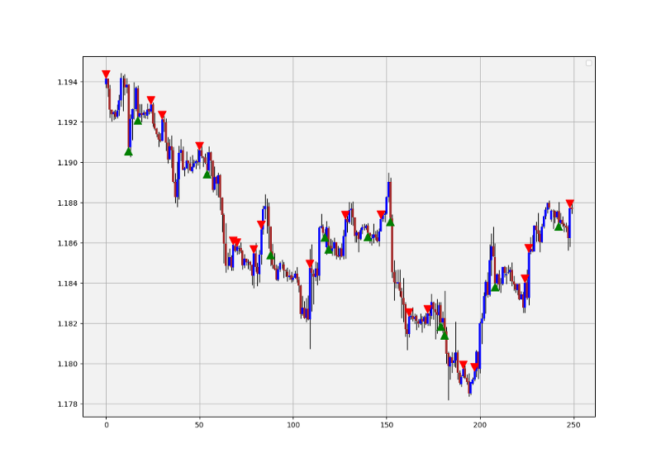Click the 250 x-axis tick label

point(573,425)
